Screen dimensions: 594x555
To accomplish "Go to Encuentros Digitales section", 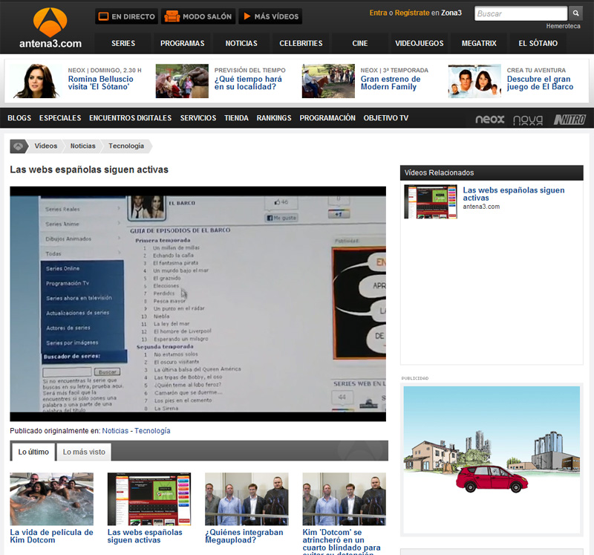I will click(131, 118).
